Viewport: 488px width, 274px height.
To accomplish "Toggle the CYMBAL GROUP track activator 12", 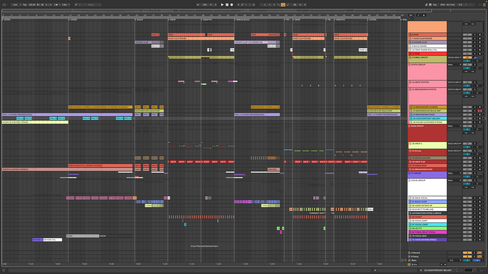I will (x=467, y=58).
